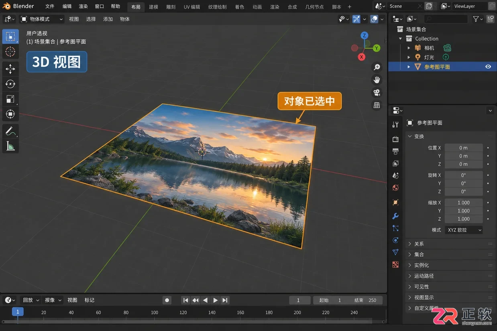Click the blue Z axis on gizmo
Screen dimensions: 497x331
click(x=365, y=35)
